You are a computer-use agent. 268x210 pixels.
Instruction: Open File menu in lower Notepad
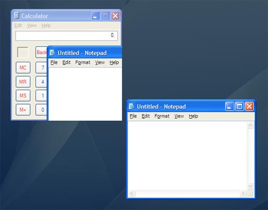point(133,116)
